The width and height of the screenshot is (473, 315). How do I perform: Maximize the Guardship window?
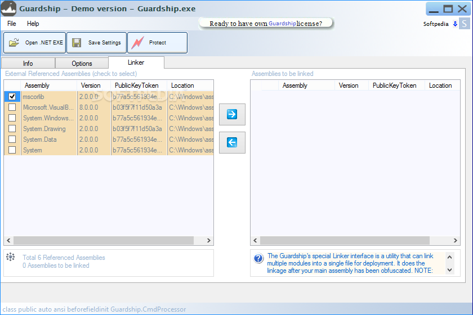point(448,9)
